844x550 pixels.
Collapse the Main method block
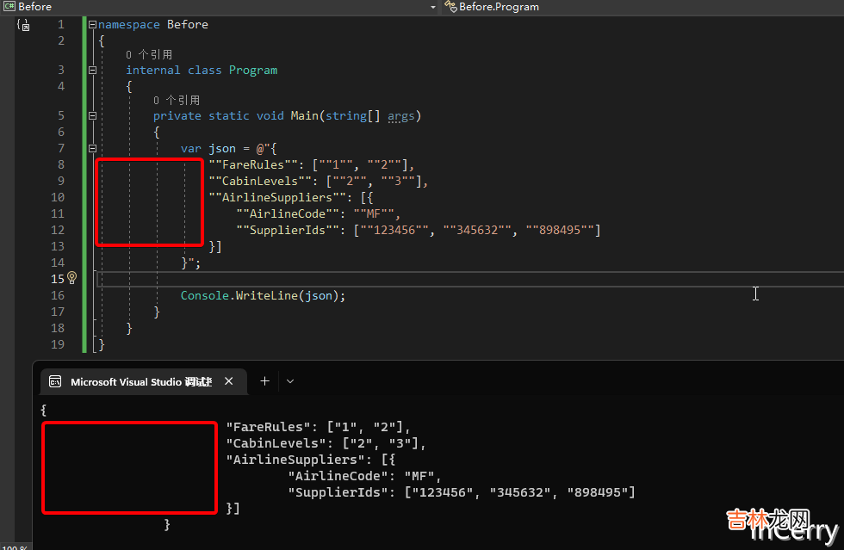[92, 116]
